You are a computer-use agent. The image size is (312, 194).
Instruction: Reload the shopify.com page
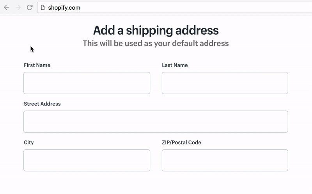(x=30, y=7)
